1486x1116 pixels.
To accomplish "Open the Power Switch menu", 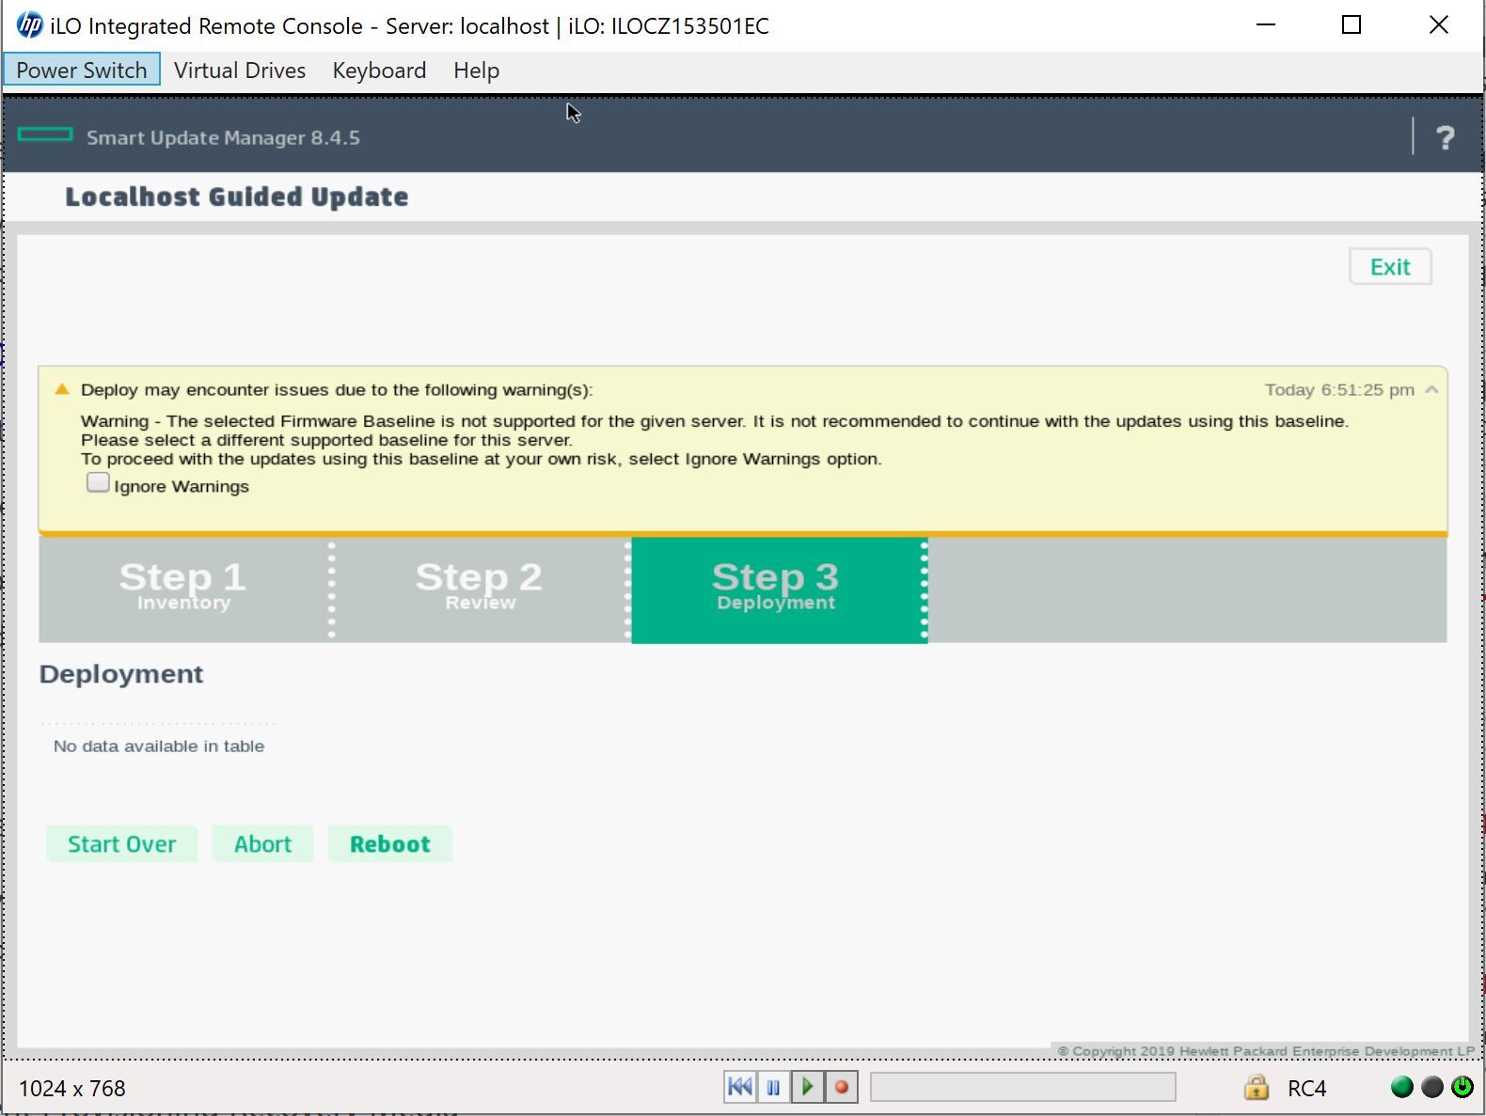I will tap(82, 71).
